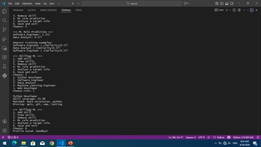Show more menus via ellipsis
Viewport: 261px width, 147px height.
pyautogui.click(x=59, y=3)
